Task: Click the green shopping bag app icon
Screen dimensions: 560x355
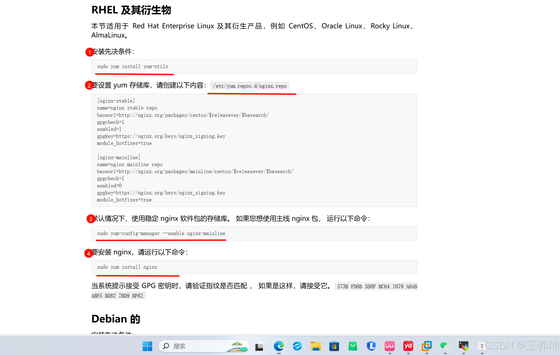Action: (353, 346)
